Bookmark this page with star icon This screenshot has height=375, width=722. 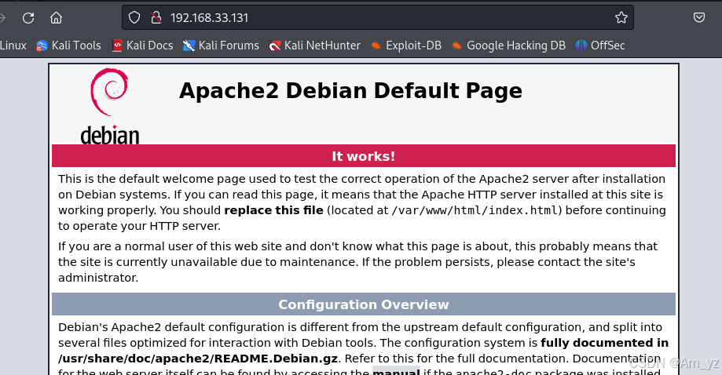[x=621, y=17]
